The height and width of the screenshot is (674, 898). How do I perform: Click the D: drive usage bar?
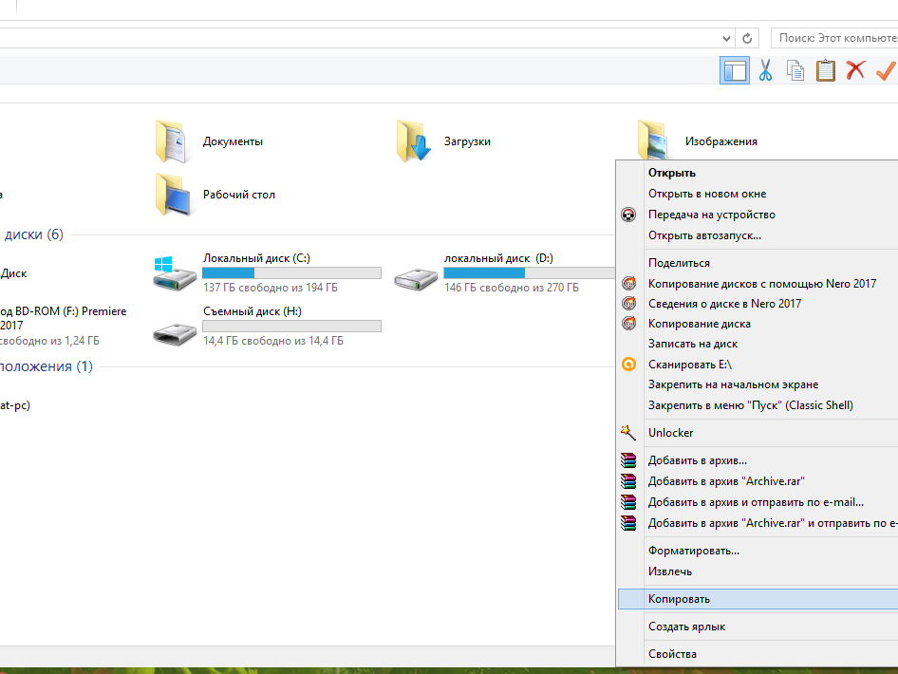click(x=529, y=272)
